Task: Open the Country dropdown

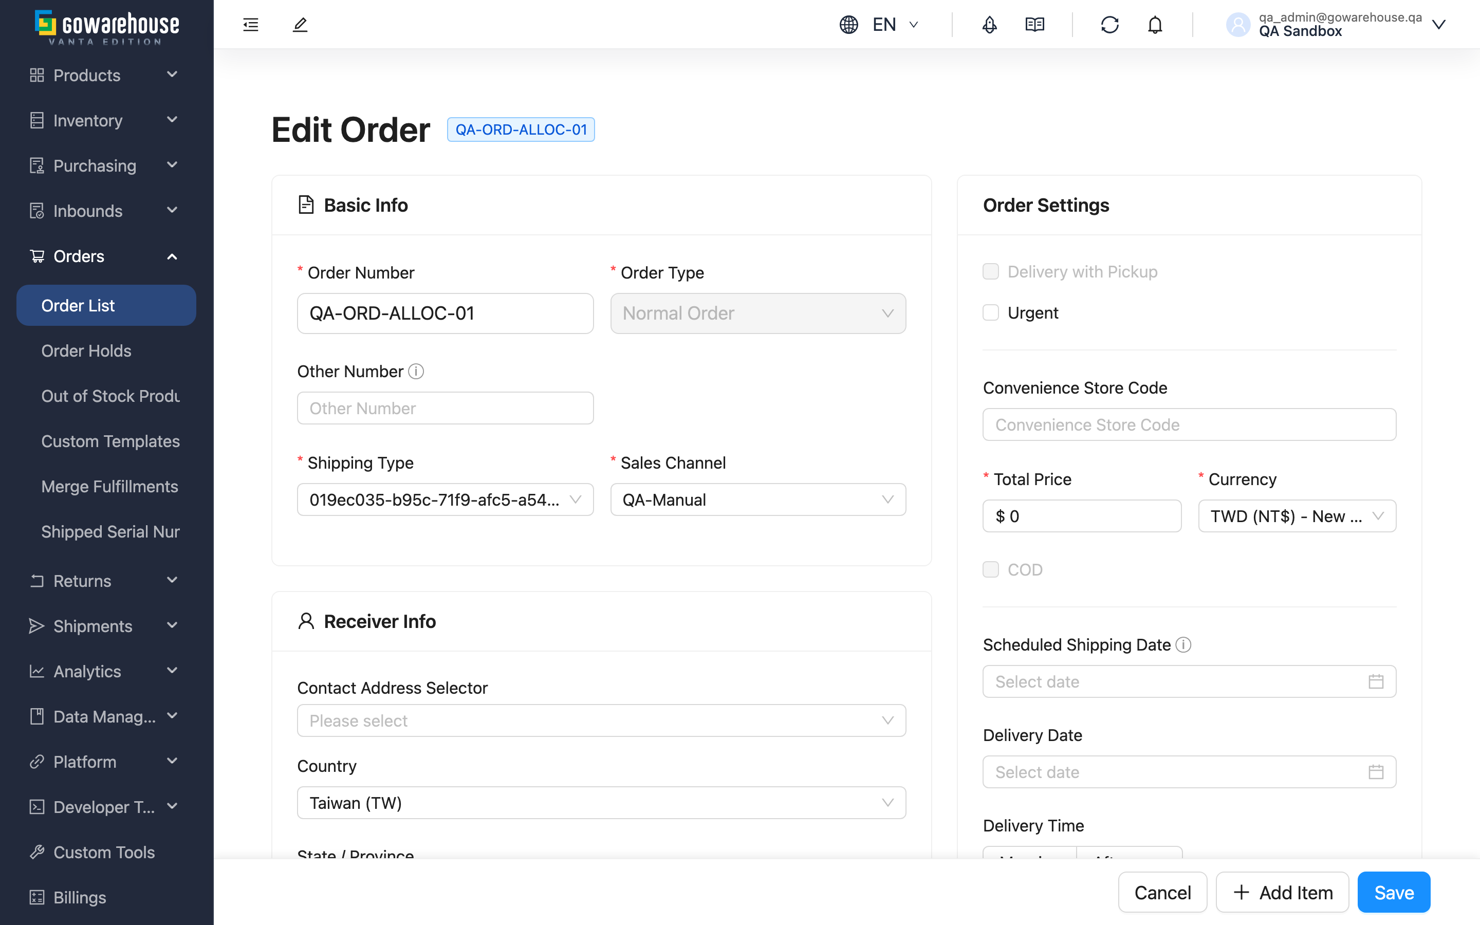Action: 602,803
